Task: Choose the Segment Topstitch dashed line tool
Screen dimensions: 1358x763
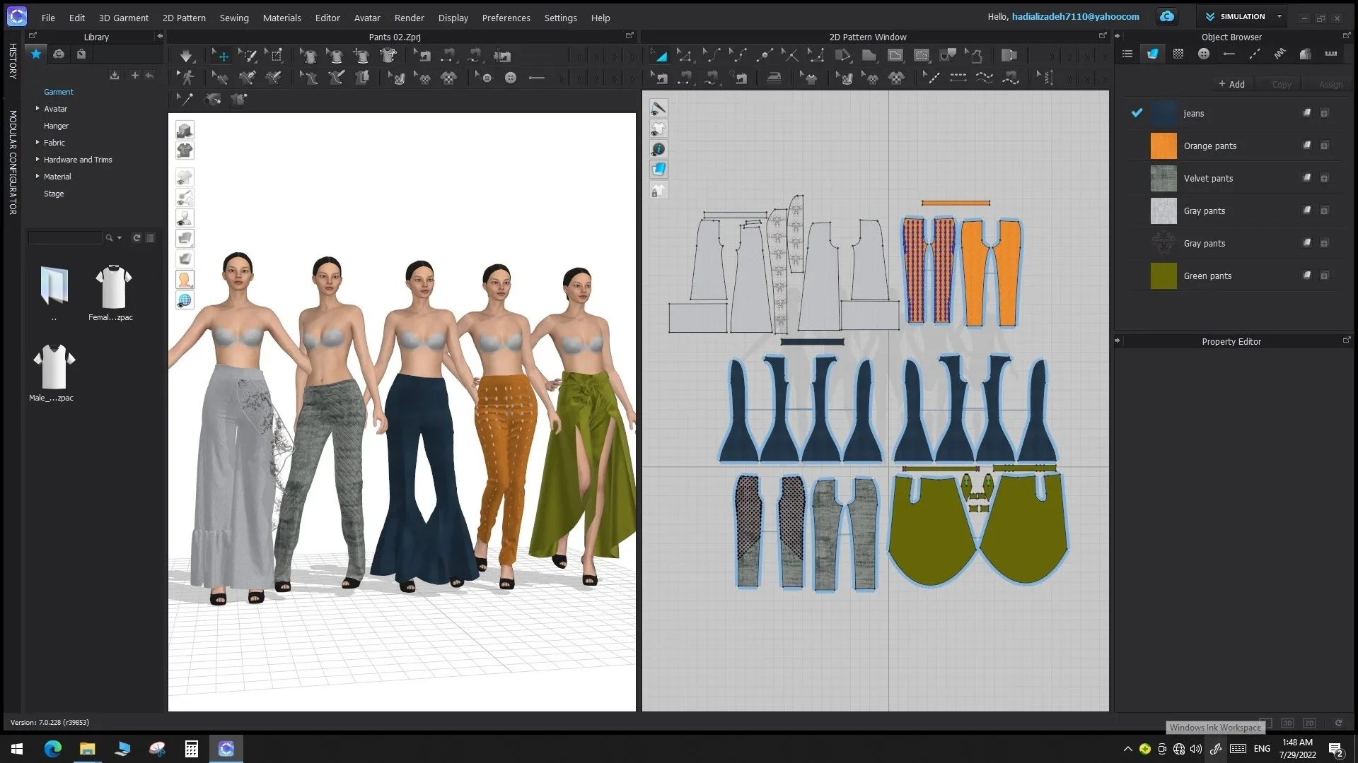Action: click(x=958, y=78)
